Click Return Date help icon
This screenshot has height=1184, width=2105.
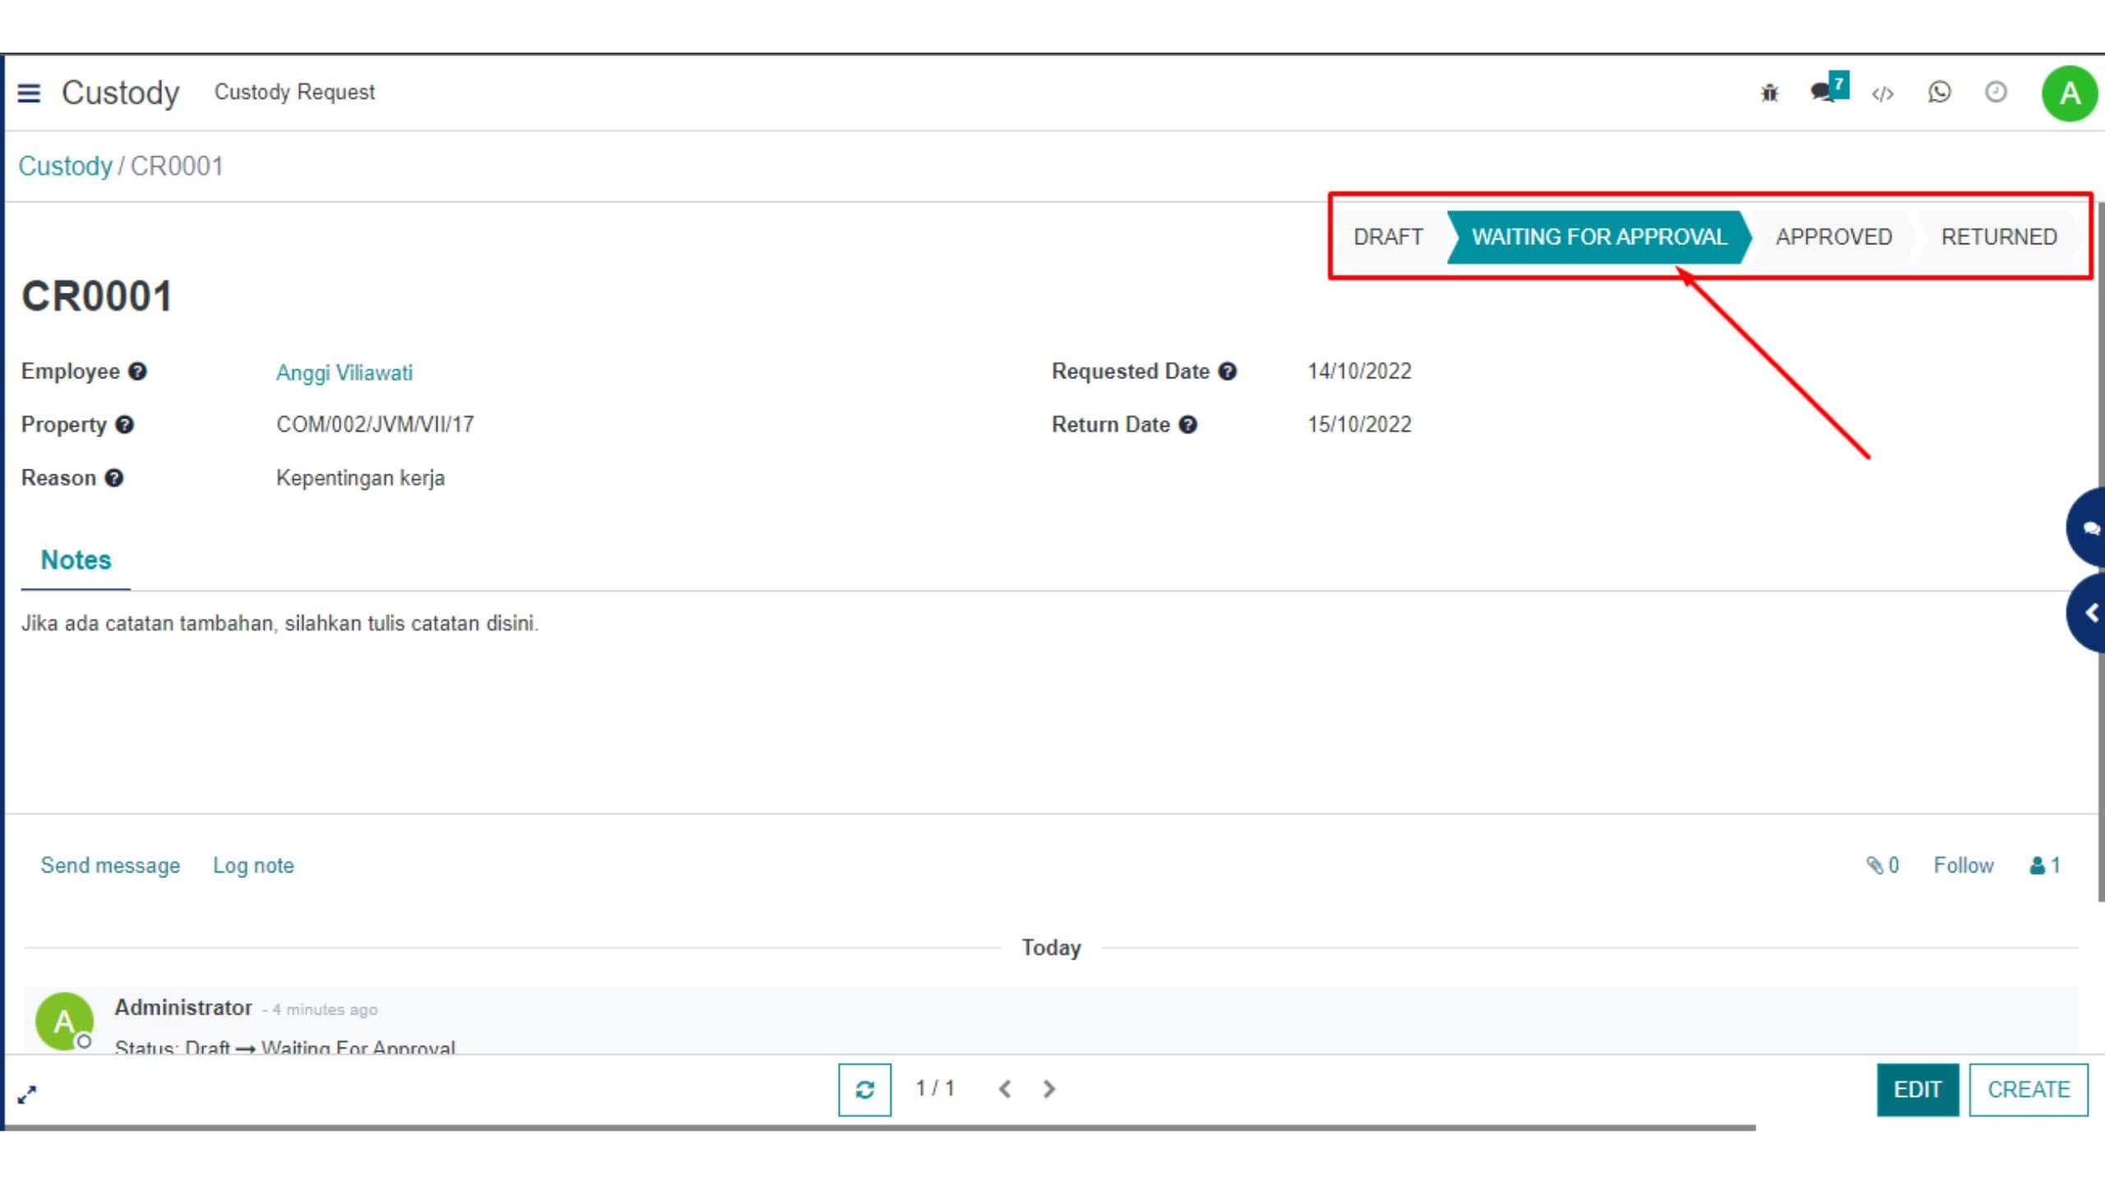pyautogui.click(x=1188, y=425)
